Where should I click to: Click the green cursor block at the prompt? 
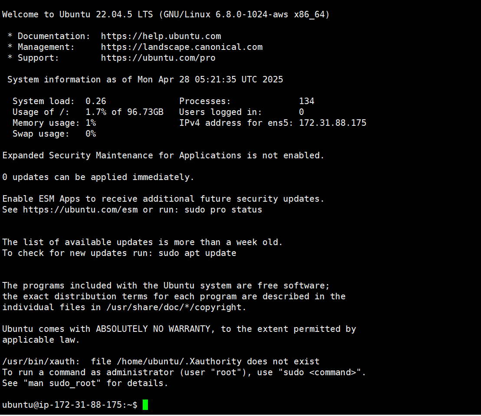(x=145, y=405)
